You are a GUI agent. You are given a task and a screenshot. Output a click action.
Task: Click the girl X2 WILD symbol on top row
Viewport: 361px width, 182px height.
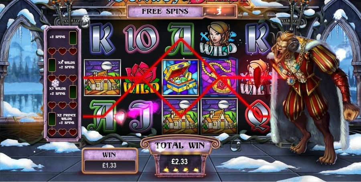(x=218, y=38)
